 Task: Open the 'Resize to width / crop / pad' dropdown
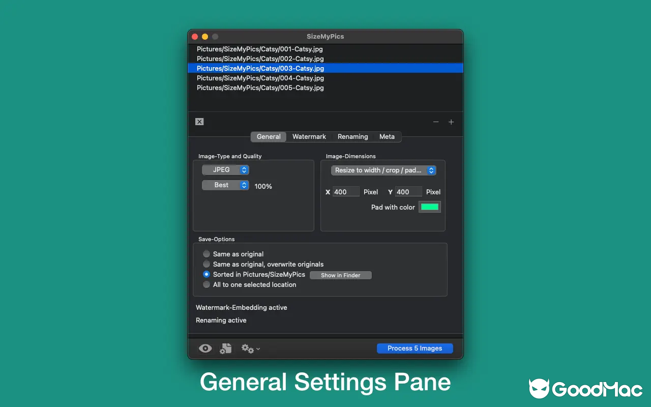[x=383, y=170]
